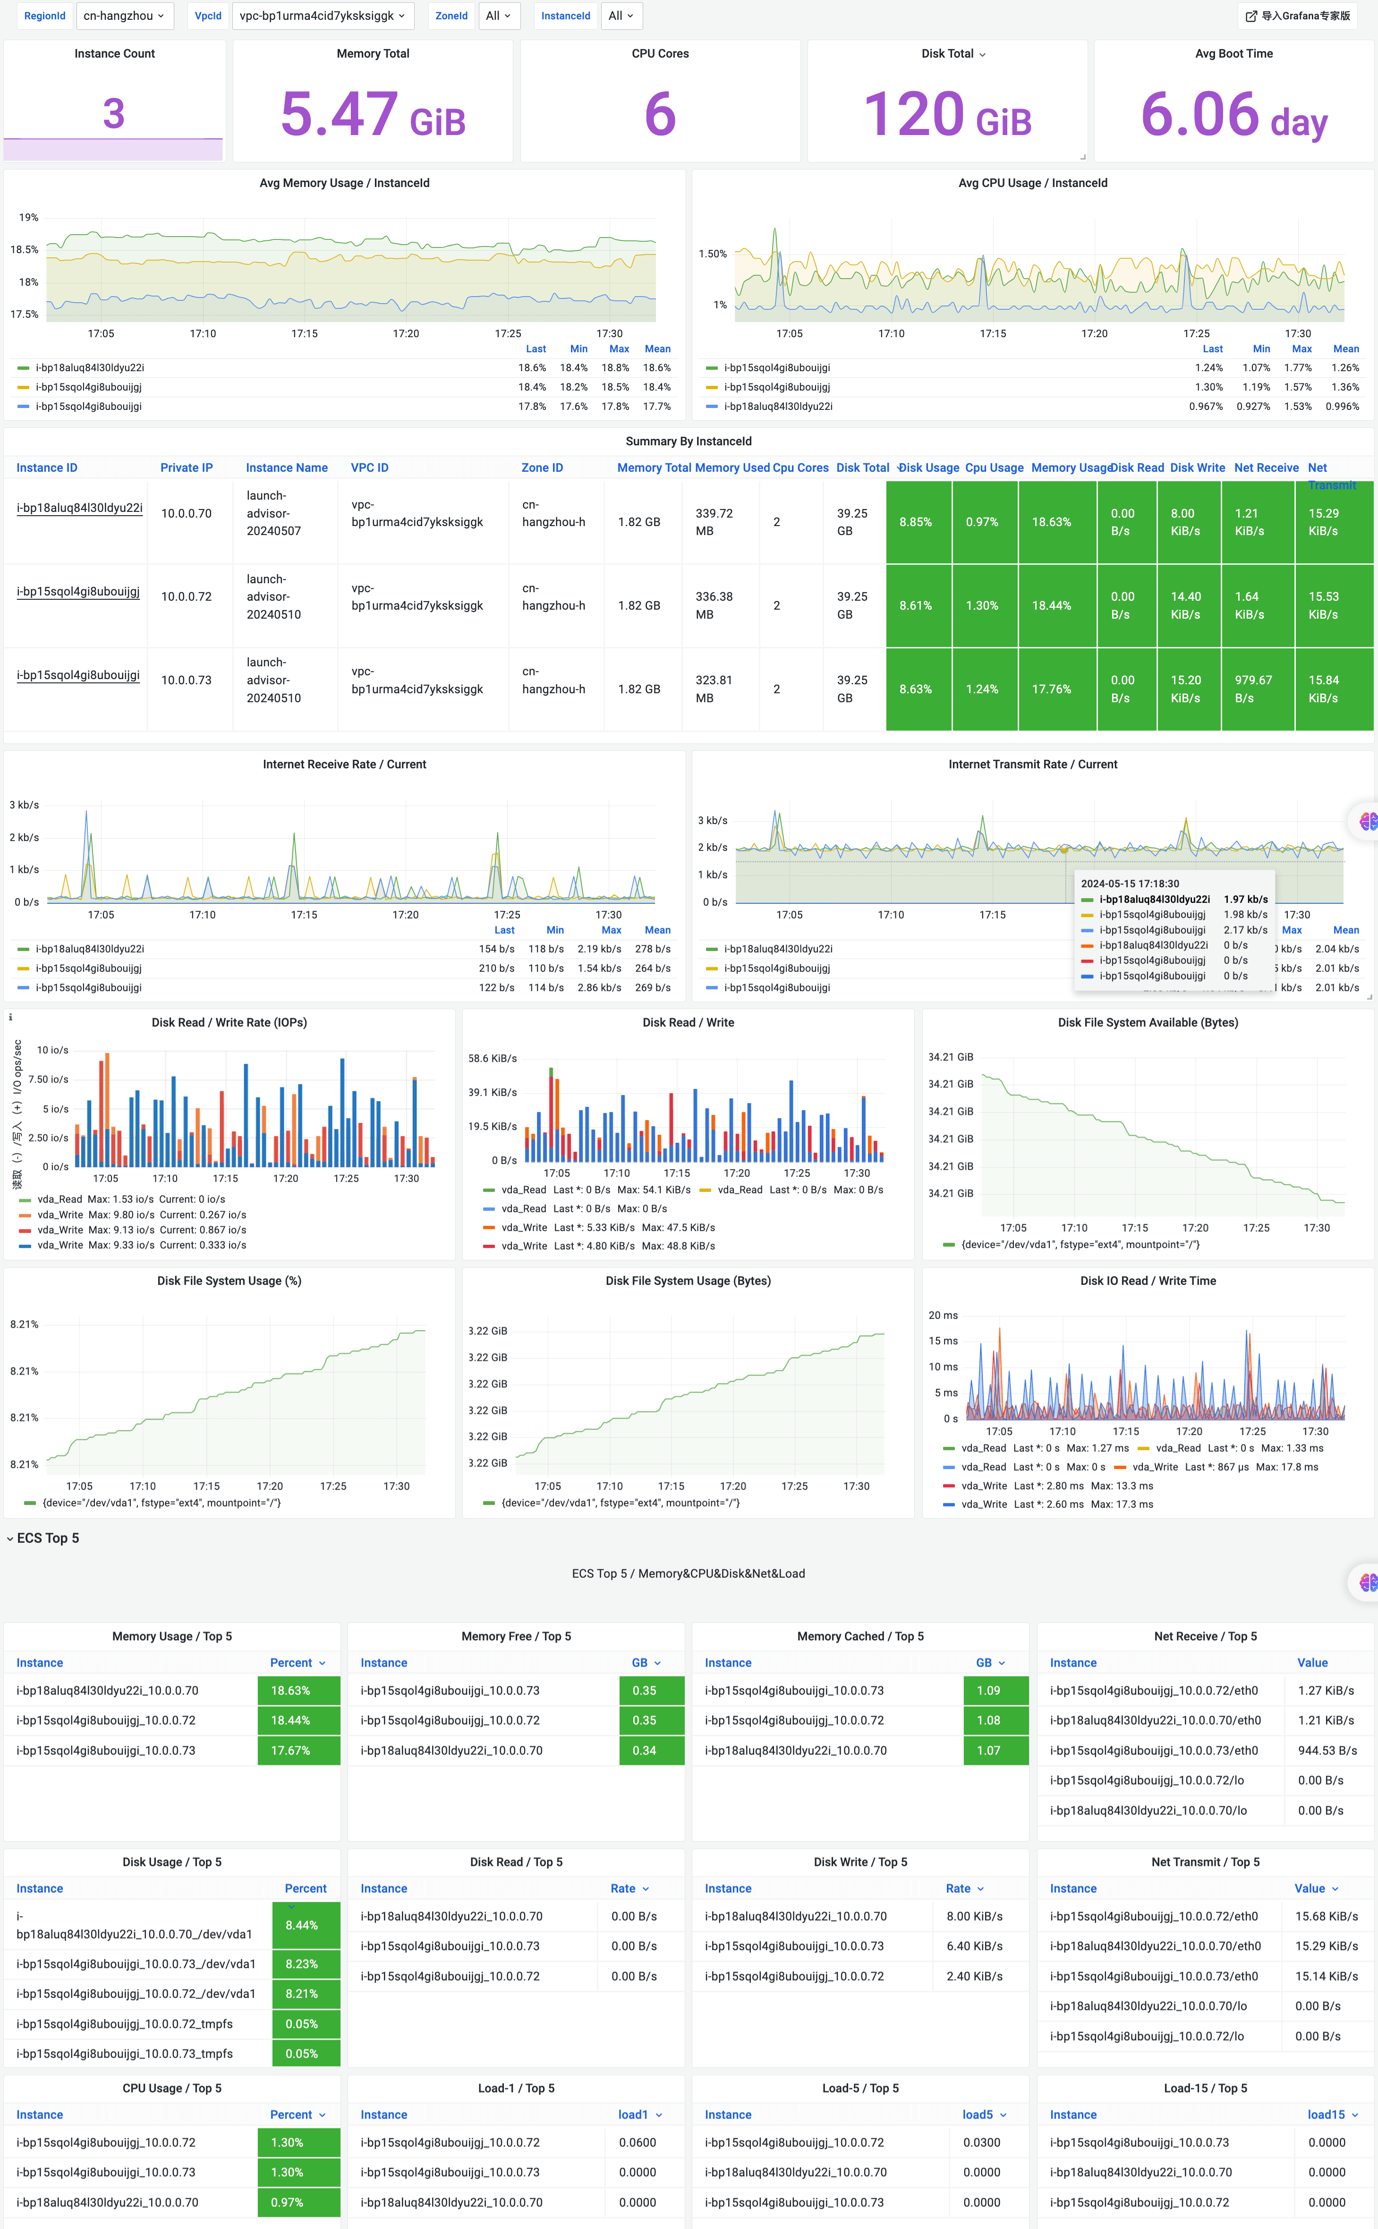Open the VpcId variable dropdown
Image resolution: width=1378 pixels, height=2229 pixels.
[x=323, y=16]
